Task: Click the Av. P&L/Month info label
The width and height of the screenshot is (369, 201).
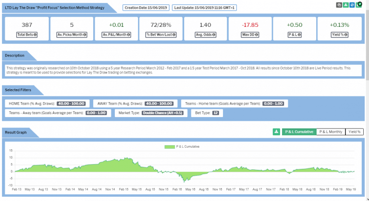Action: pos(116,35)
